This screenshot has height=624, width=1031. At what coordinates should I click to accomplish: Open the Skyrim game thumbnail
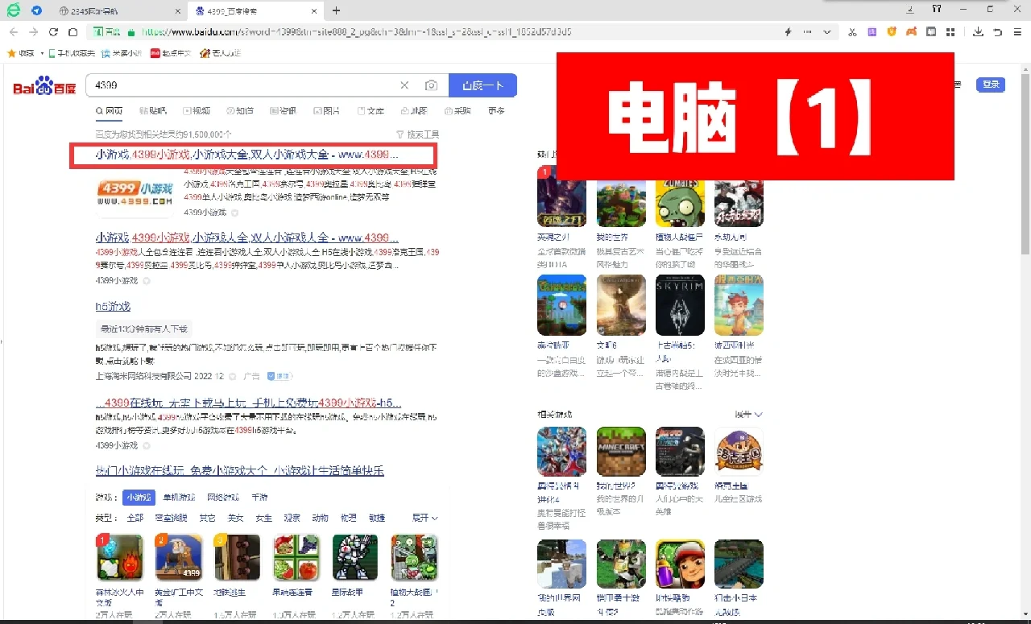click(680, 305)
